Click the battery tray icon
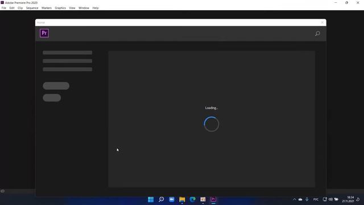The height and width of the screenshot is (205, 364). [336, 199]
